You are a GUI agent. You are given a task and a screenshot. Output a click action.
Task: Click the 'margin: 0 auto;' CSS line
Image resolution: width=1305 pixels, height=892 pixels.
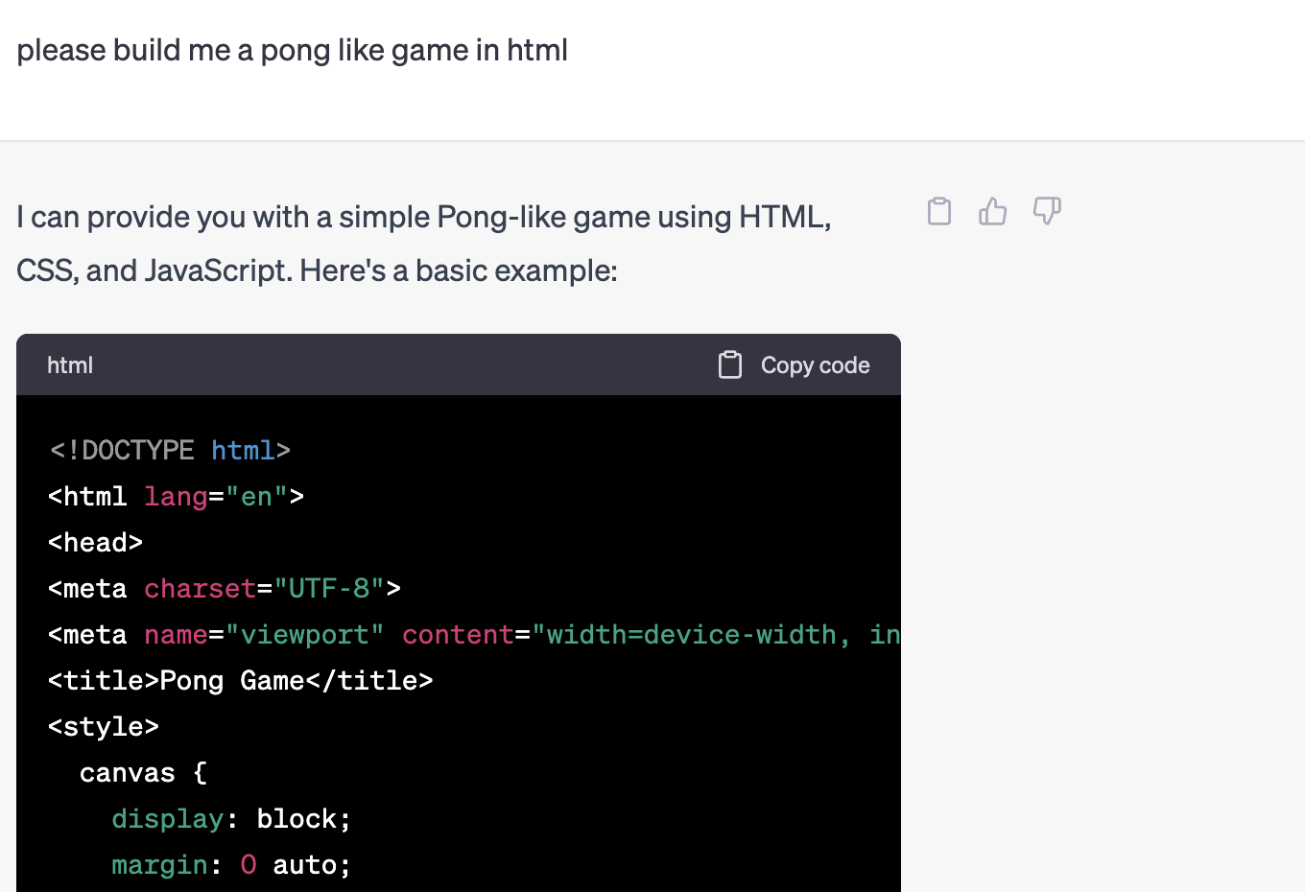point(231,864)
